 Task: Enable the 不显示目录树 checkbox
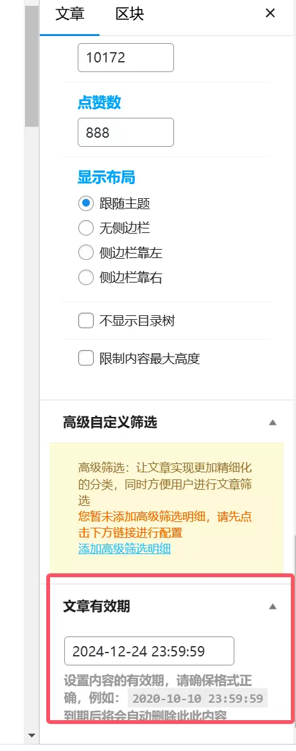pyautogui.click(x=85, y=320)
